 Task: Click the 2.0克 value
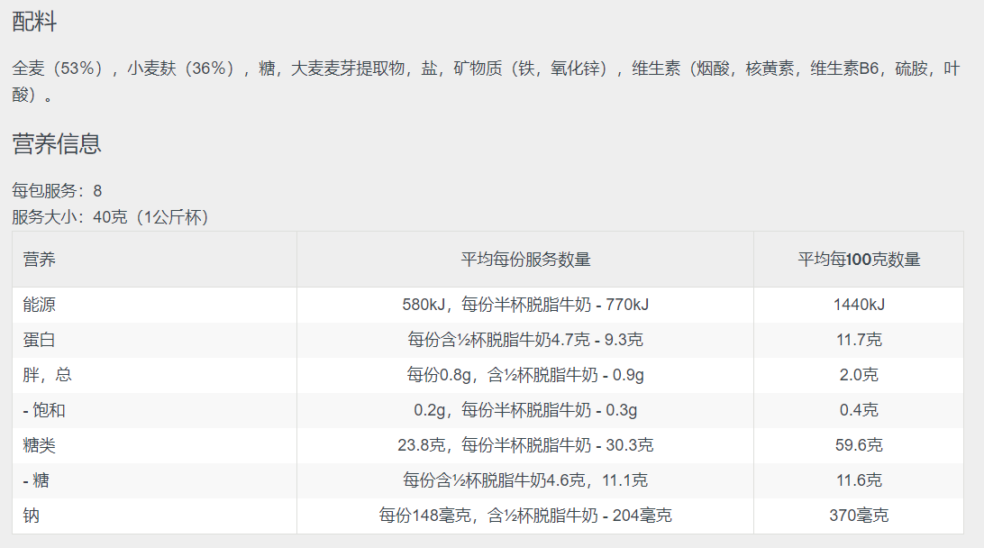point(859,375)
